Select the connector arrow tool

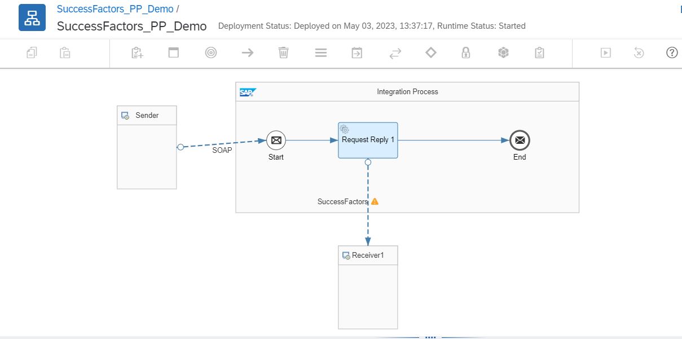coord(247,53)
